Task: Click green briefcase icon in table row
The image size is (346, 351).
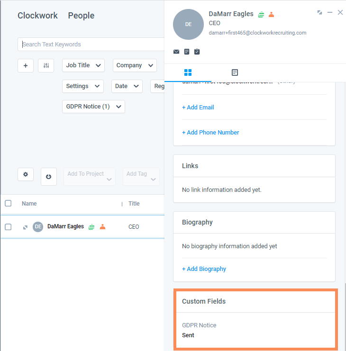Action: (91, 227)
